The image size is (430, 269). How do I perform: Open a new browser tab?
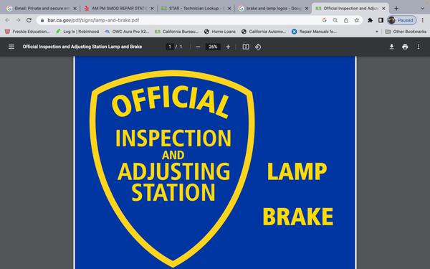coord(396,9)
